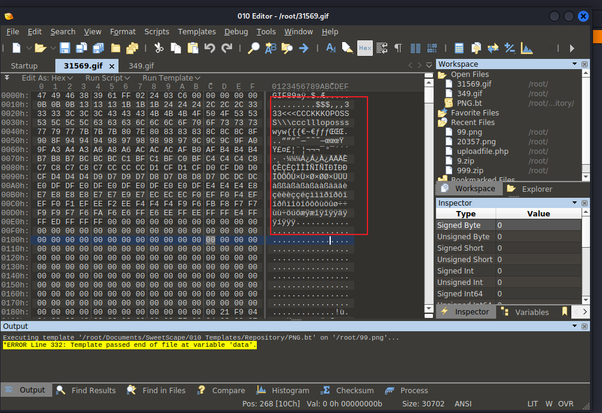Image resolution: width=602 pixels, height=413 pixels.
Task: Close the Workspace panel
Action: (x=585, y=64)
